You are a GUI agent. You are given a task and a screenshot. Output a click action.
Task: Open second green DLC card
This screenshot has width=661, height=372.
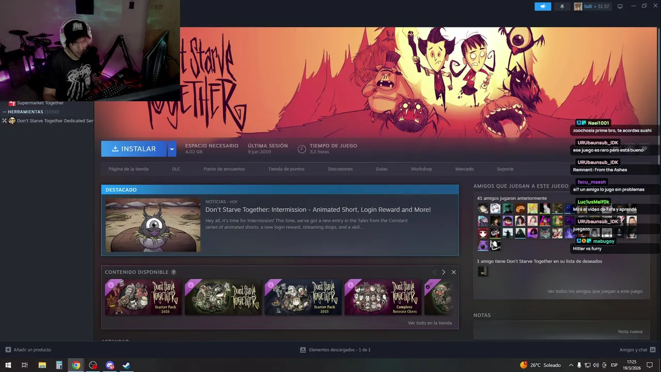point(223,297)
